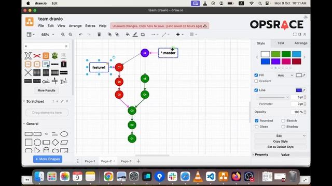Screen dimensions: 332x186
Task: Select the diamond shape in General
Action: click(56, 143)
